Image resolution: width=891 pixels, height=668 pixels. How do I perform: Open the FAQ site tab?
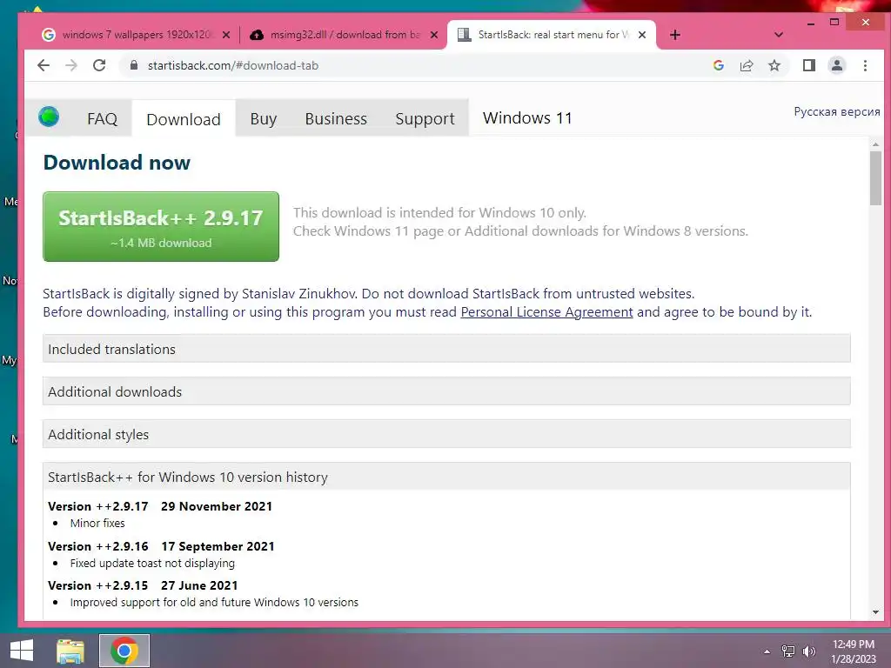pos(103,118)
